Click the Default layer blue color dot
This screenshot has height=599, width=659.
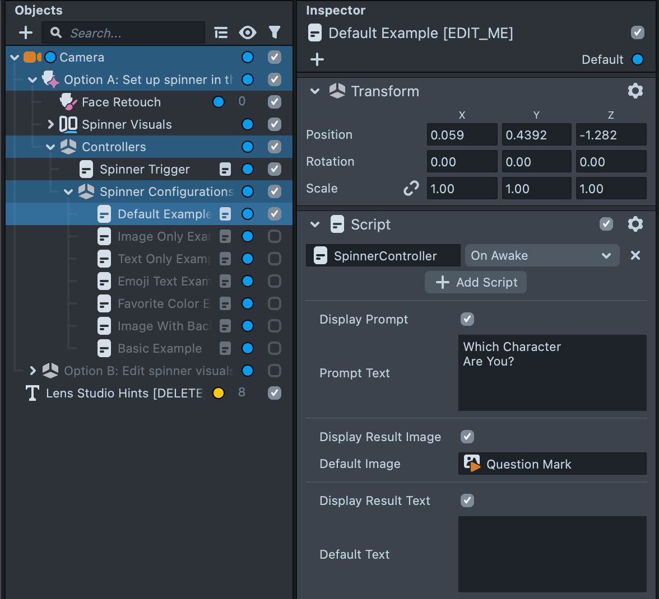[x=638, y=59]
